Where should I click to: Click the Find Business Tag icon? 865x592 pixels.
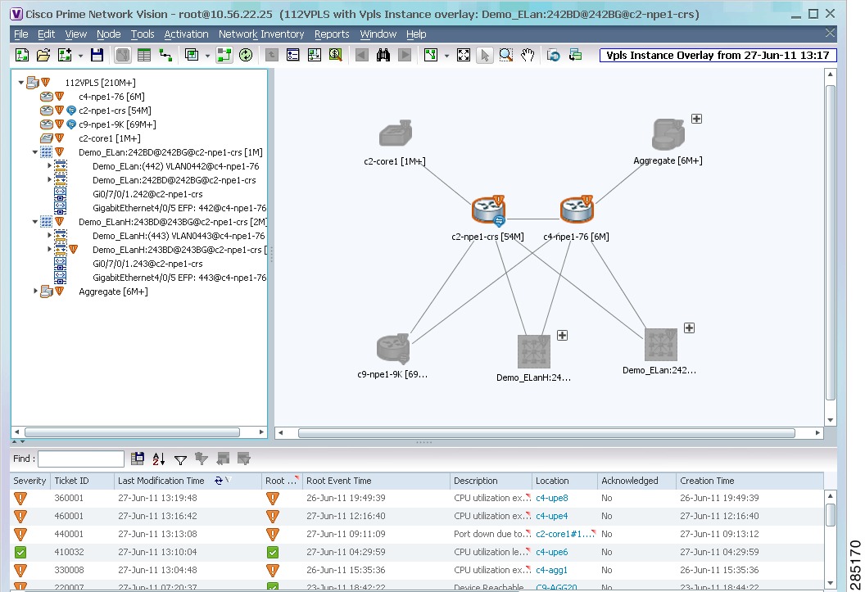335,55
